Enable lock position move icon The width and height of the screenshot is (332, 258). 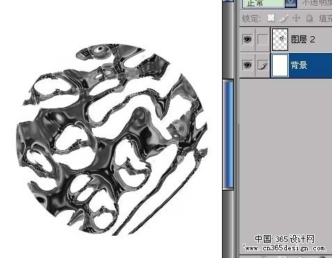[297, 18]
